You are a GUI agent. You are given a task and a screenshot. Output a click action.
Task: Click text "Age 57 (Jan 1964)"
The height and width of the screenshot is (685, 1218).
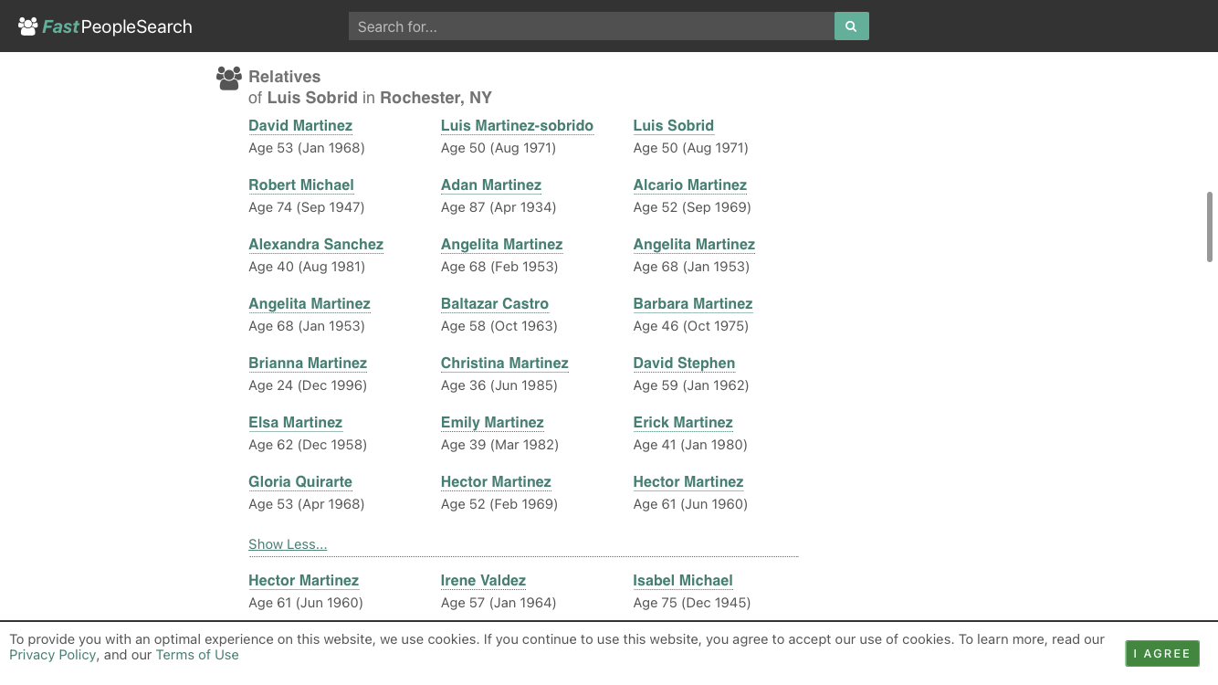click(499, 603)
